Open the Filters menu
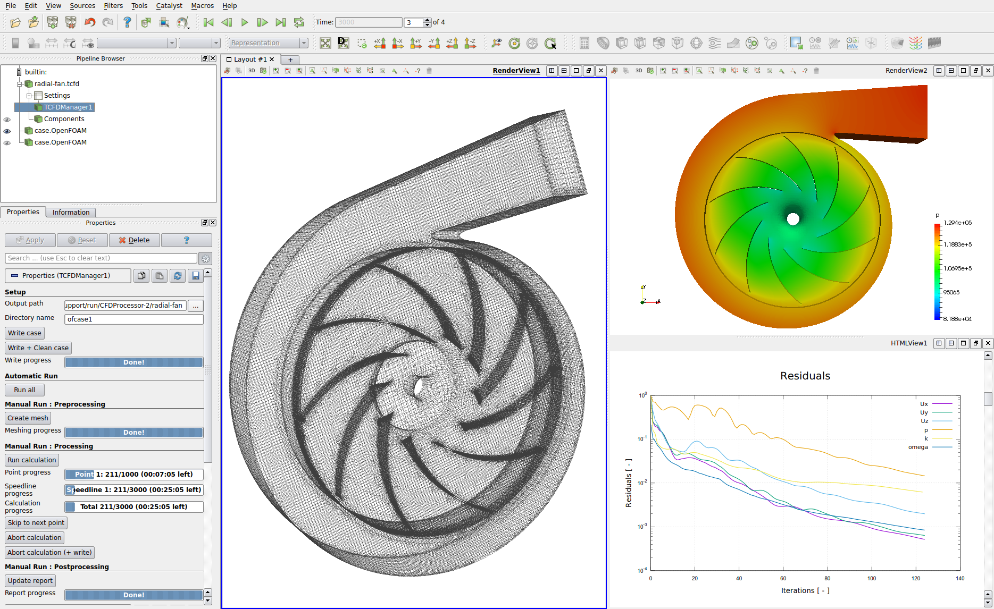The width and height of the screenshot is (994, 609). (x=113, y=6)
